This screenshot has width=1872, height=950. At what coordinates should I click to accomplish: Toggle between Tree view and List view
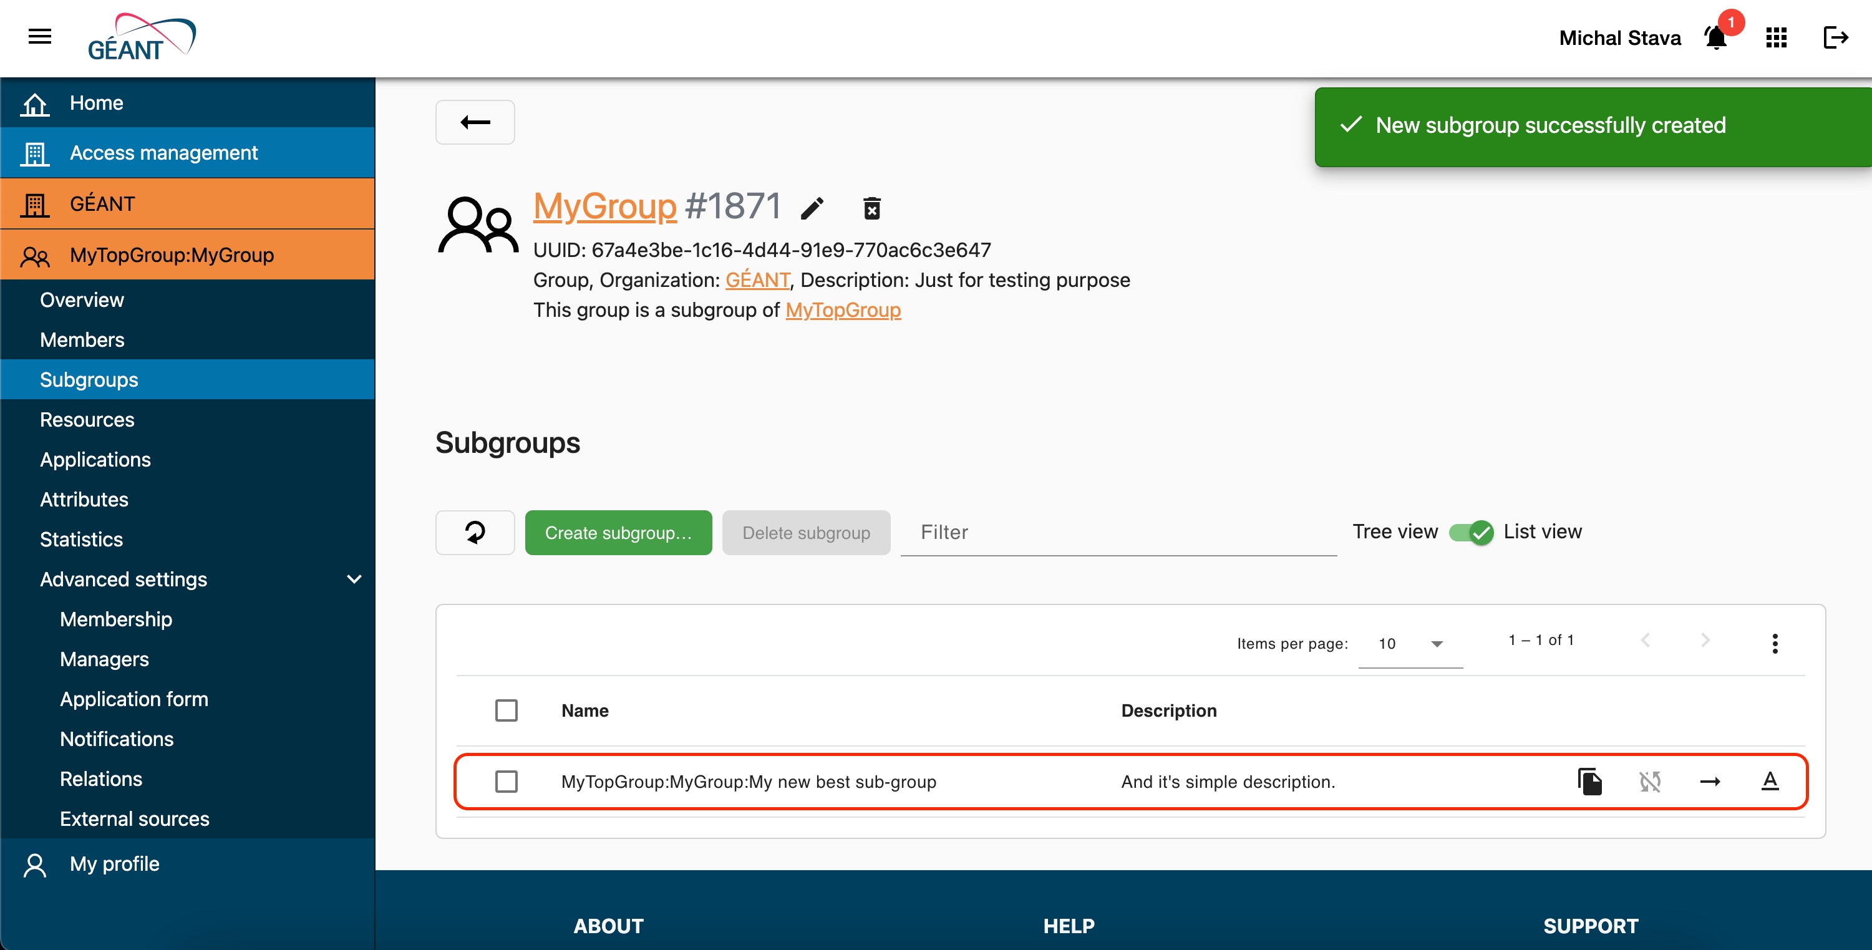click(x=1470, y=532)
